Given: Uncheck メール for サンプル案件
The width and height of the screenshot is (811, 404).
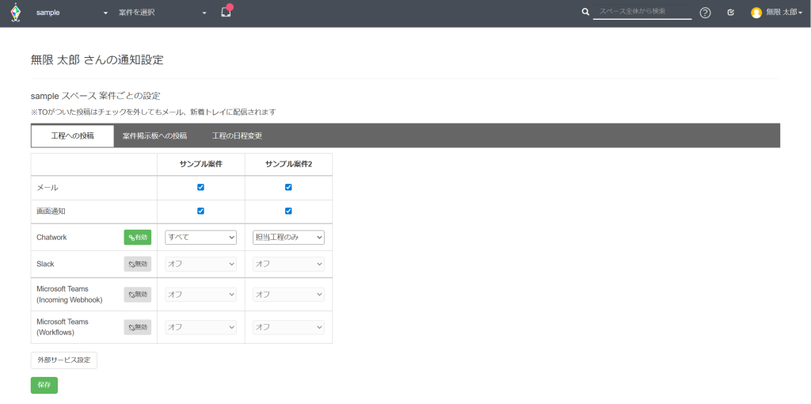Looking at the screenshot, I should 200,187.
